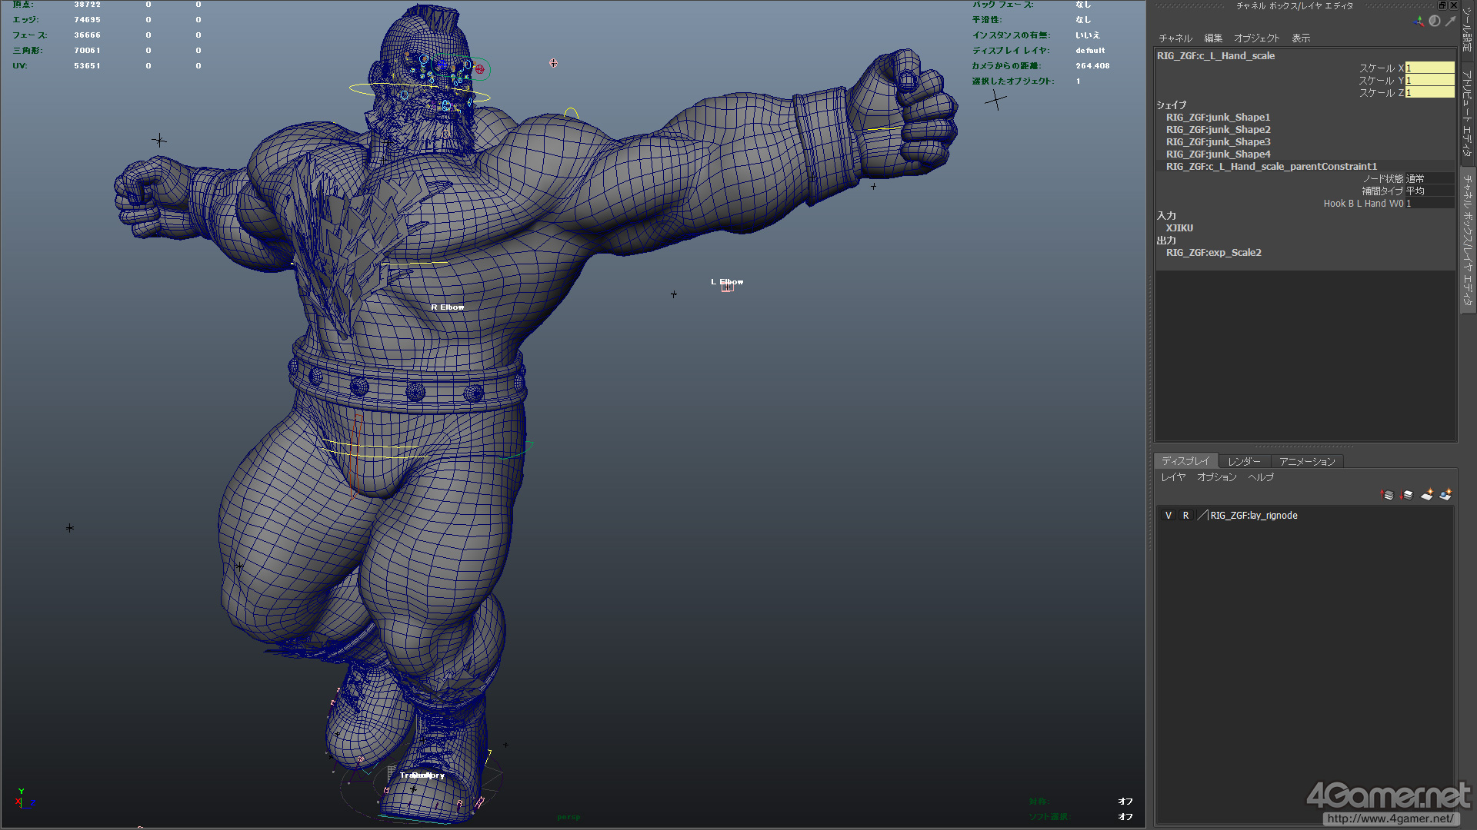Move selected layer down with red down-arrow icon
Screen dimensions: 1477x830
point(1407,495)
